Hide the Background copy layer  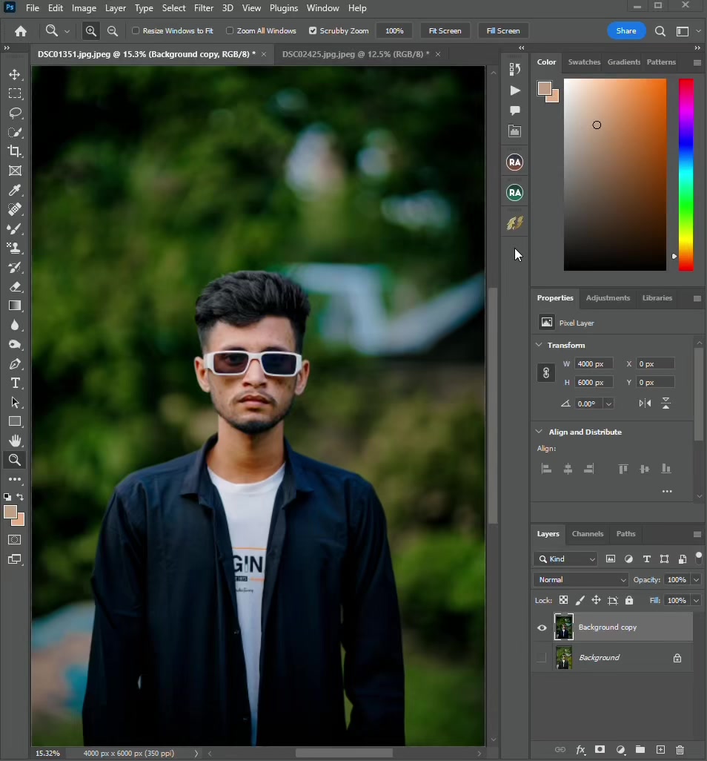pyautogui.click(x=542, y=627)
